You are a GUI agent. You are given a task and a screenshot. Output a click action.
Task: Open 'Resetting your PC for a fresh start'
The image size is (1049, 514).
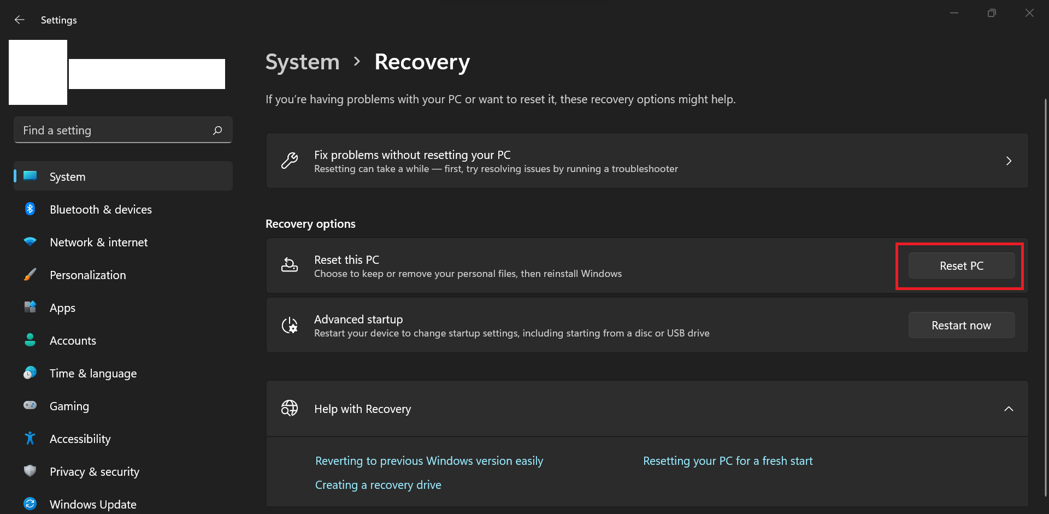728,461
